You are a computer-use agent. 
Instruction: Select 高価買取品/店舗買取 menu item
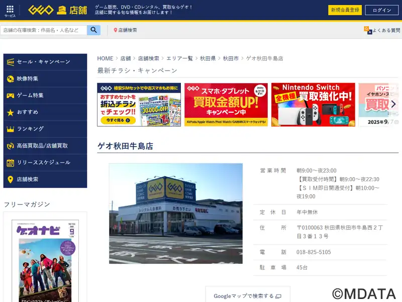click(x=45, y=146)
